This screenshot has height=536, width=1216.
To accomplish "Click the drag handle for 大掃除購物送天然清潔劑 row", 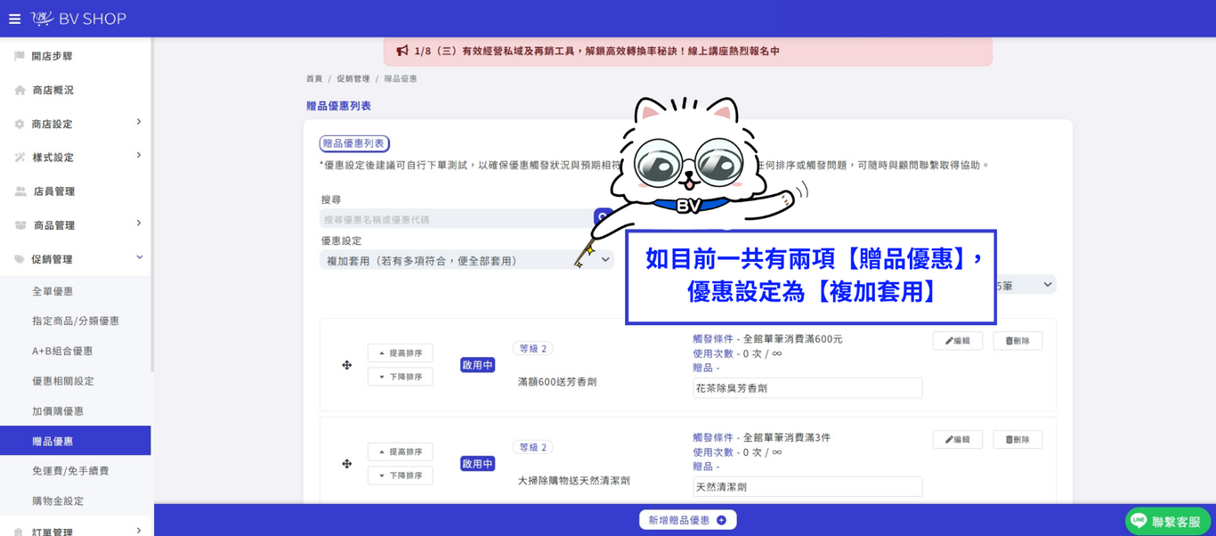I will click(347, 464).
